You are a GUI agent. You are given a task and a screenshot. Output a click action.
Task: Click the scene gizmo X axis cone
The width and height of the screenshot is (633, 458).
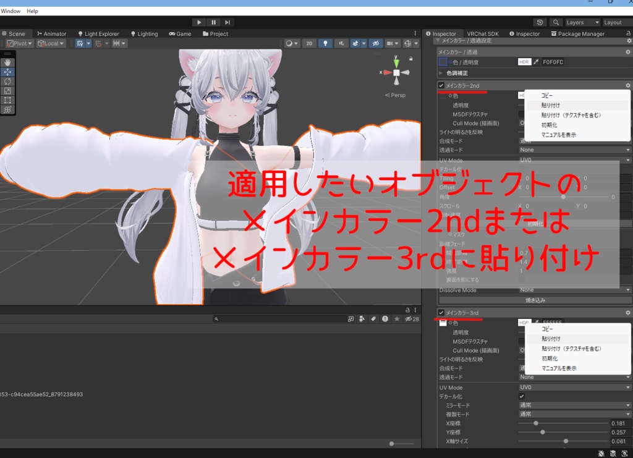click(387, 73)
